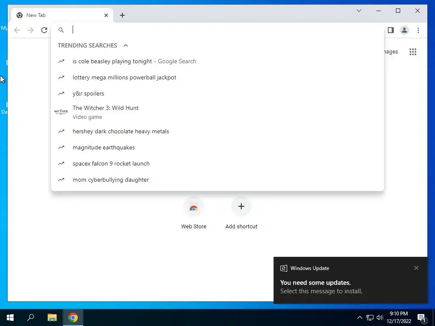The width and height of the screenshot is (435, 326).
Task: Open the Chrome side panel icon
Action: click(x=391, y=30)
